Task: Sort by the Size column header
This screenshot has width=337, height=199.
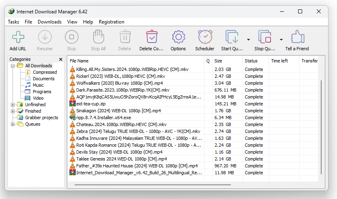Action: [227, 61]
